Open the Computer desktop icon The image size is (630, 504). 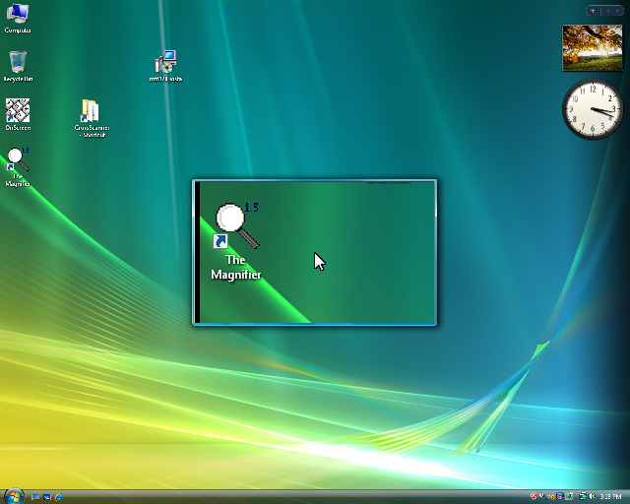[17, 16]
